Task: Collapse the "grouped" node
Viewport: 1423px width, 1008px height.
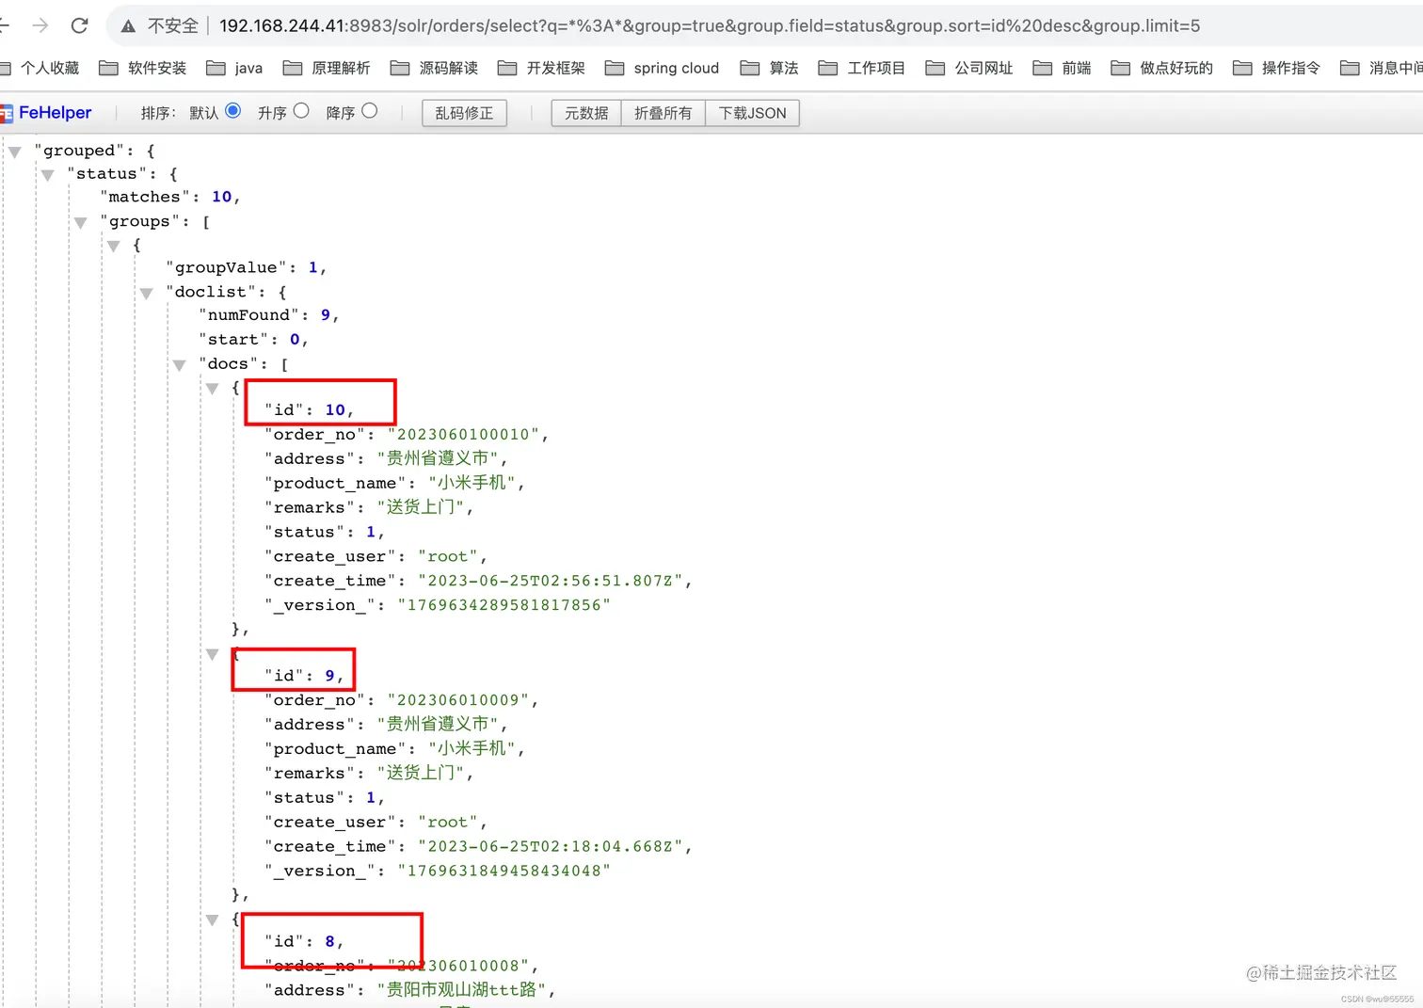Action: click(15, 152)
